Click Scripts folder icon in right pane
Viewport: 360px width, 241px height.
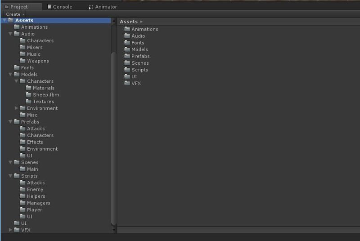[x=127, y=70]
